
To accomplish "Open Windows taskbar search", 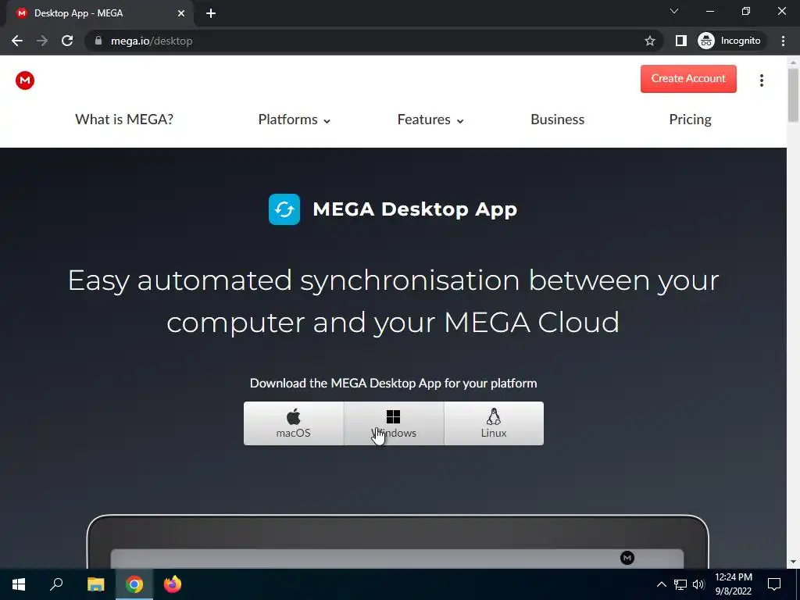I will click(x=56, y=584).
